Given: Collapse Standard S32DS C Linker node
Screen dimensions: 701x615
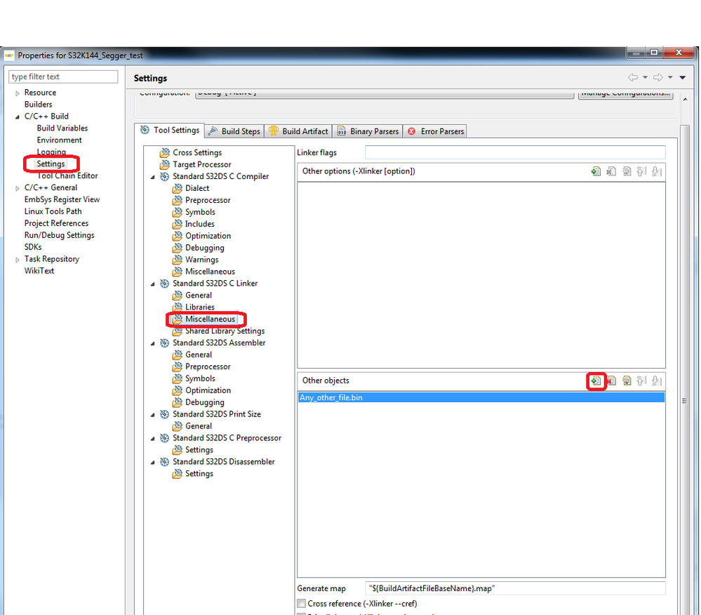Looking at the screenshot, I should 152,284.
